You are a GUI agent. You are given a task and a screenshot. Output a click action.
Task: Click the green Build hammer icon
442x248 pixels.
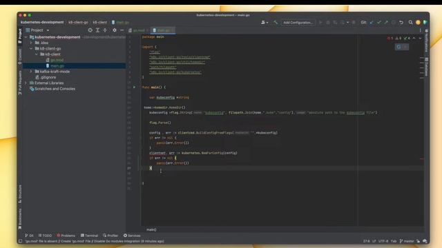(276, 22)
